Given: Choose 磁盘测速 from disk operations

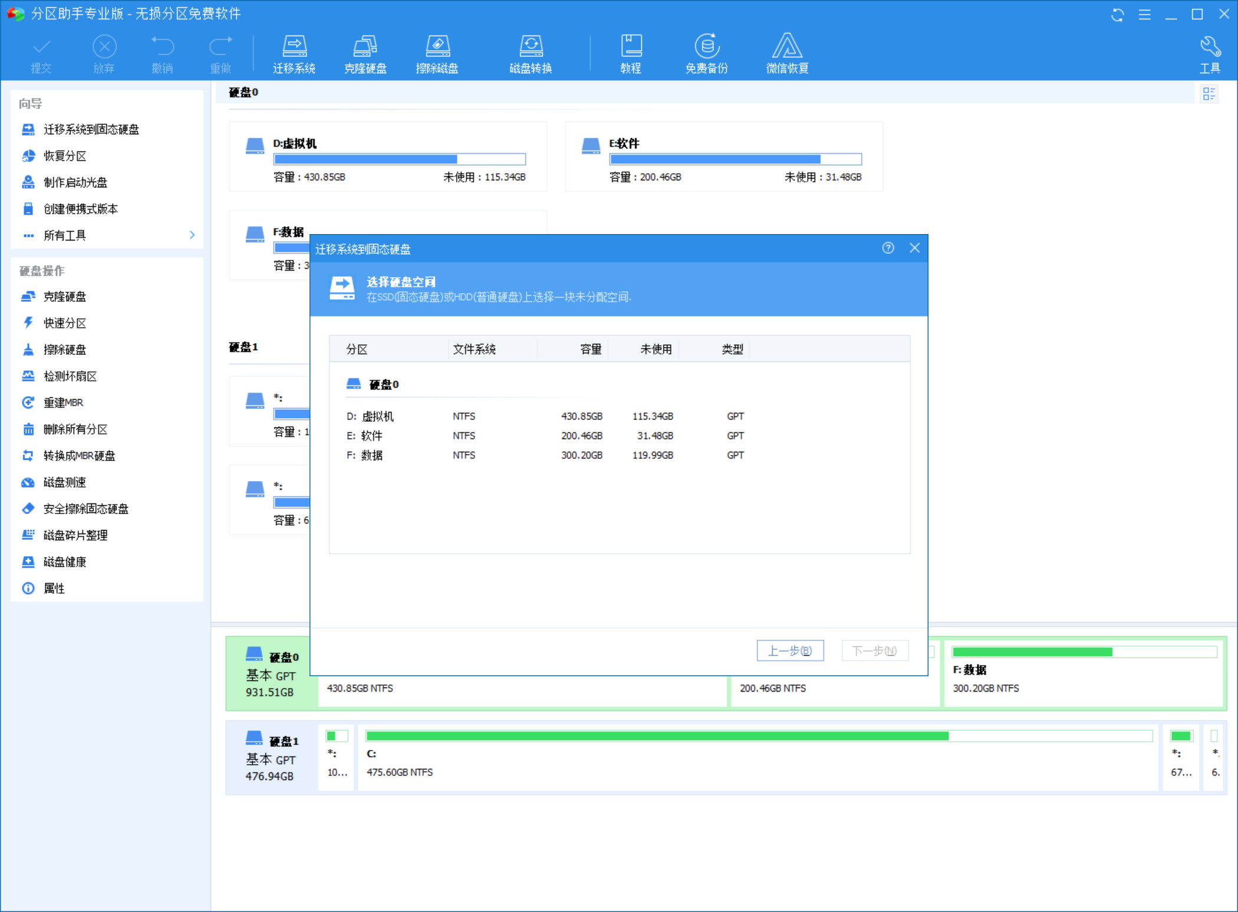Looking at the screenshot, I should 65,482.
